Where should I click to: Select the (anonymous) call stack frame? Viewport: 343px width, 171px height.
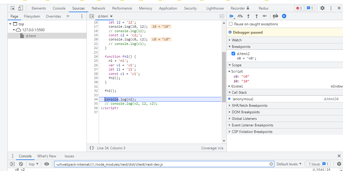click(285, 99)
